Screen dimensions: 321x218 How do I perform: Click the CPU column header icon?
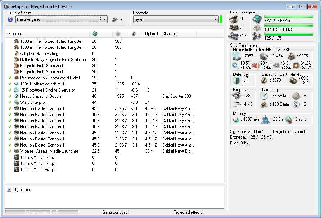tap(95, 33)
